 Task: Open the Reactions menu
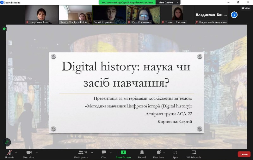(x=158, y=154)
